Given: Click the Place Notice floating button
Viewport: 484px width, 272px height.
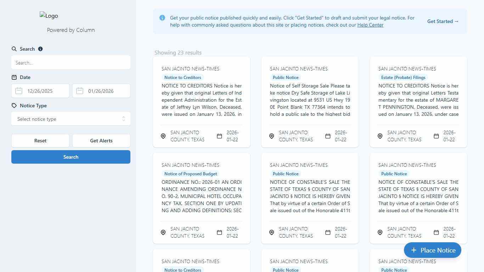Looking at the screenshot, I should tap(432, 250).
